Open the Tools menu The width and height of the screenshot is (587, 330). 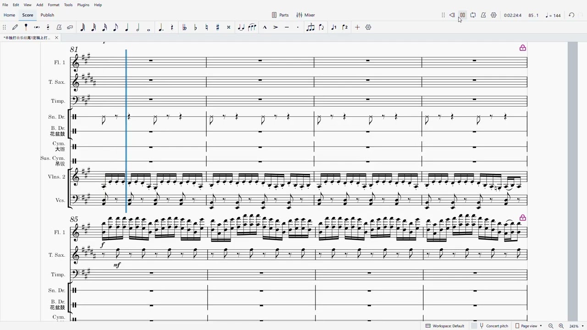(68, 5)
